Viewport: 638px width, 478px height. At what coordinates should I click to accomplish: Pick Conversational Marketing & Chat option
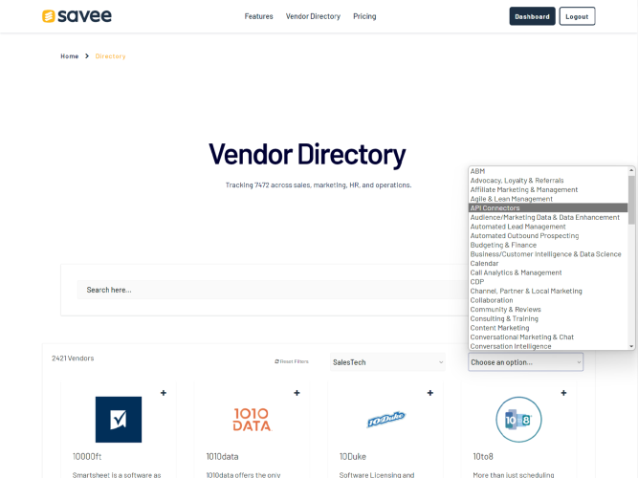coord(548,337)
